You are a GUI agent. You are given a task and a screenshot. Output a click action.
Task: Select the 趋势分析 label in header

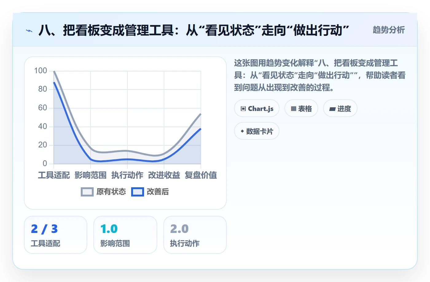389,30
